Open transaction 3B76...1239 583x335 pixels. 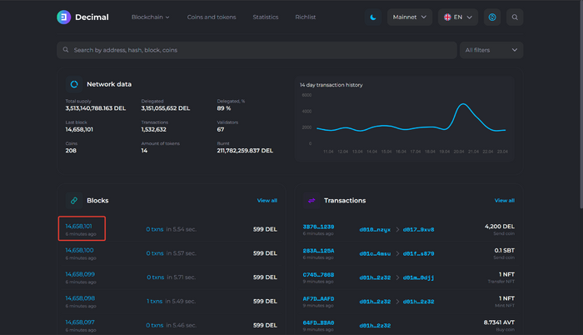click(x=318, y=227)
